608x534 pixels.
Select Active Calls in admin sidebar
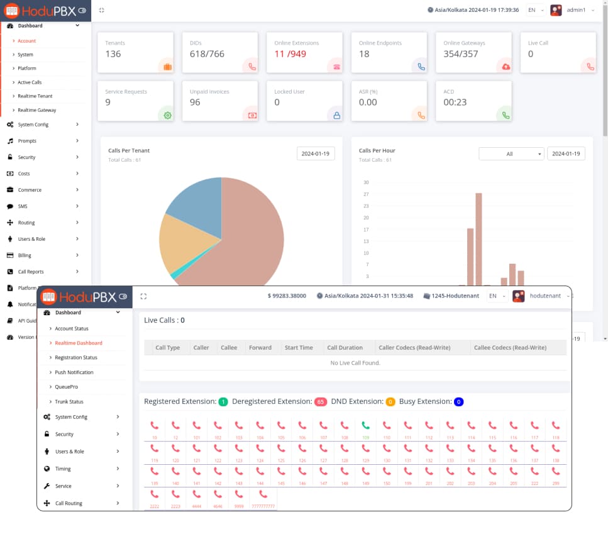click(x=30, y=82)
